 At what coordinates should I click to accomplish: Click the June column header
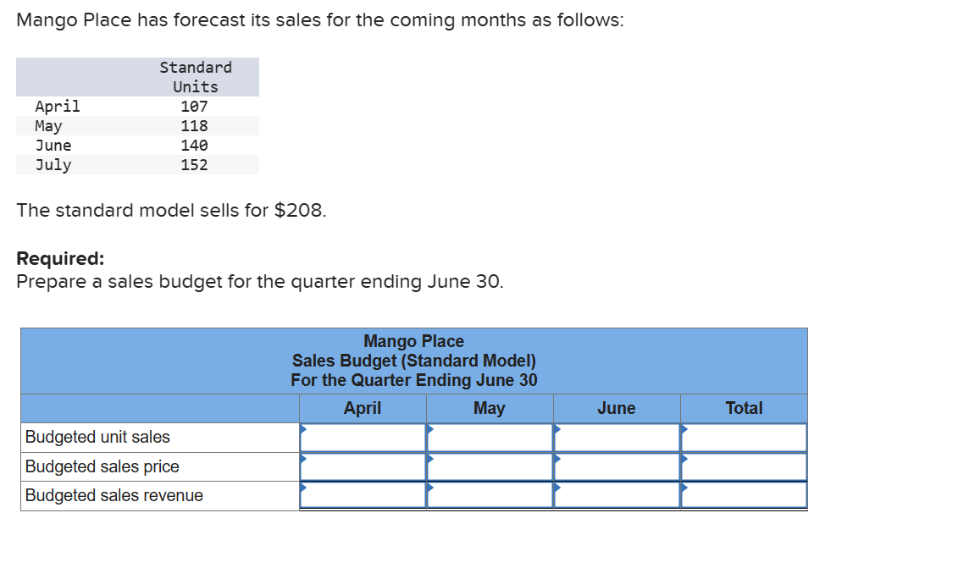click(x=617, y=409)
